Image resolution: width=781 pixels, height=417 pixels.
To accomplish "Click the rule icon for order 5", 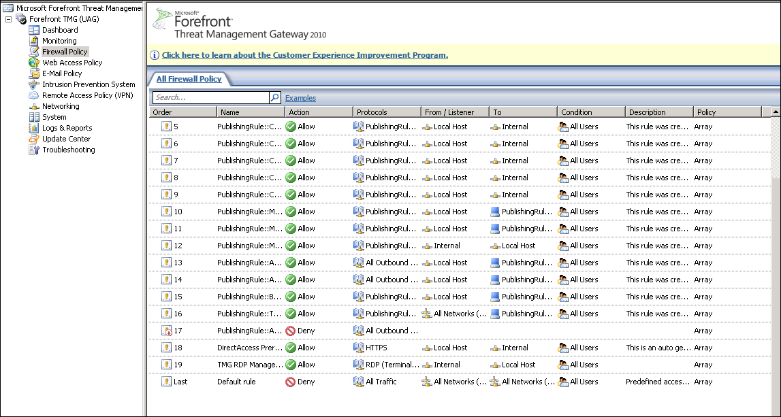I will 166,127.
